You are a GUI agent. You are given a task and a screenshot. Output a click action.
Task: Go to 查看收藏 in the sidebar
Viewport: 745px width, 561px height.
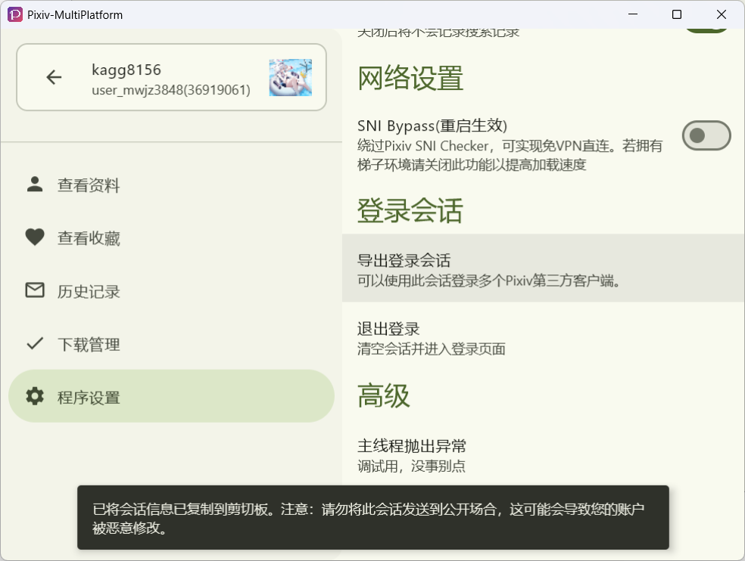pyautogui.click(x=172, y=238)
